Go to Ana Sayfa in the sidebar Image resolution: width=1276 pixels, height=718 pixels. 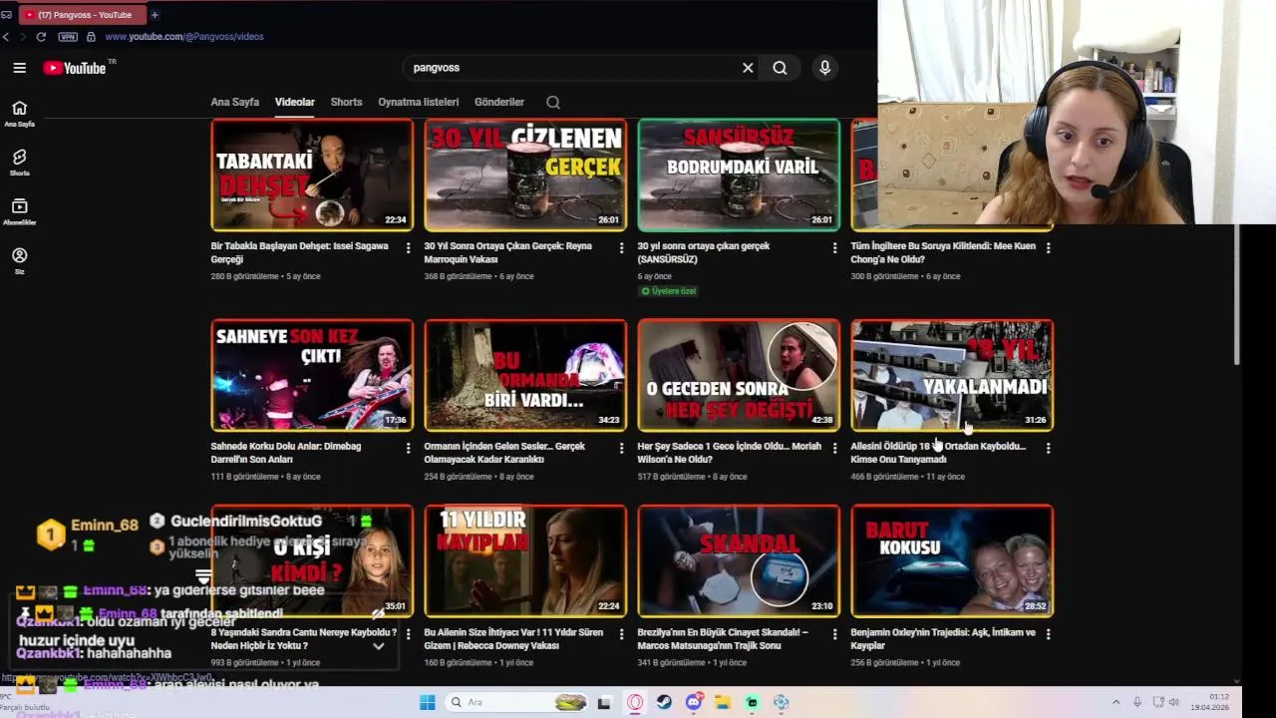19,114
